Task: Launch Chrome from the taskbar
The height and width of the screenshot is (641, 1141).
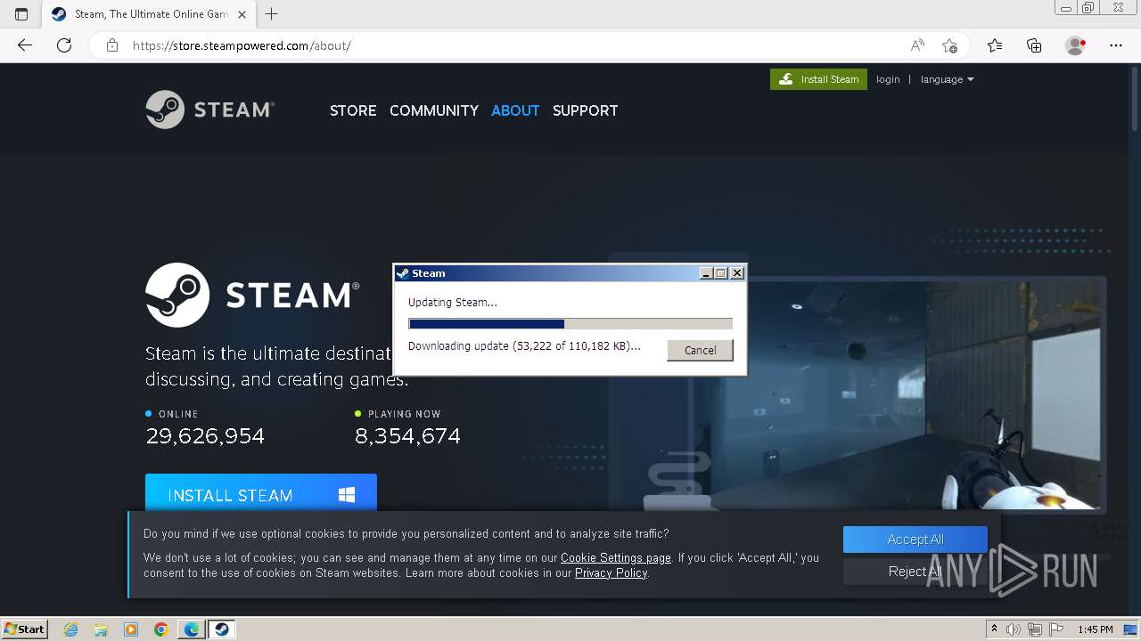Action: pos(161,629)
